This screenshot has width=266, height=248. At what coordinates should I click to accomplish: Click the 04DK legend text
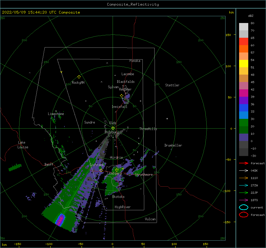pos(254,171)
